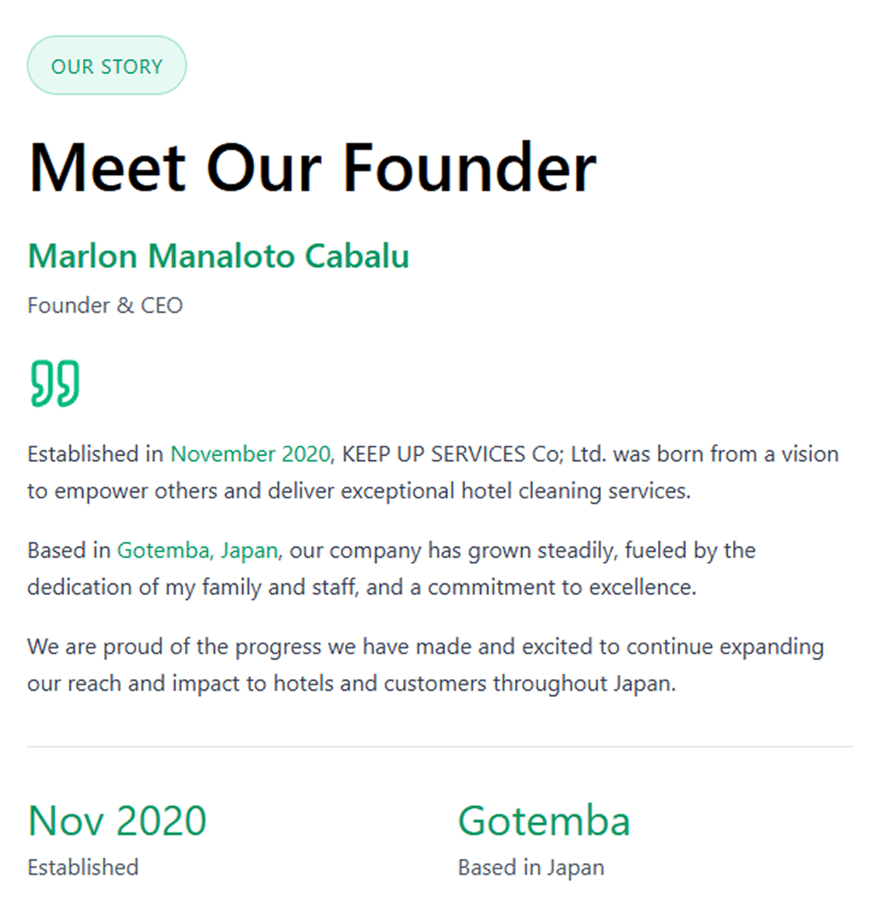Click the Nov 2020 statistic

point(117,821)
